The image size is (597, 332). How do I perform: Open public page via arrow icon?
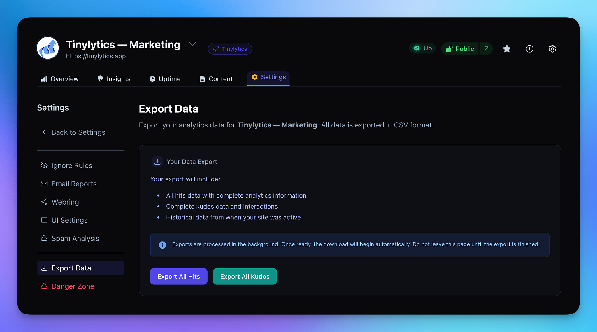(x=486, y=49)
